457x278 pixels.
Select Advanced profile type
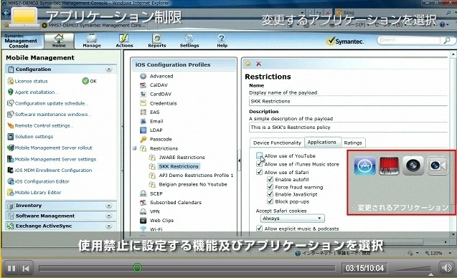click(161, 76)
